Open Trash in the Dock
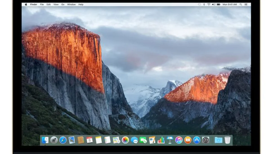The image size is (274, 154). pos(227,140)
